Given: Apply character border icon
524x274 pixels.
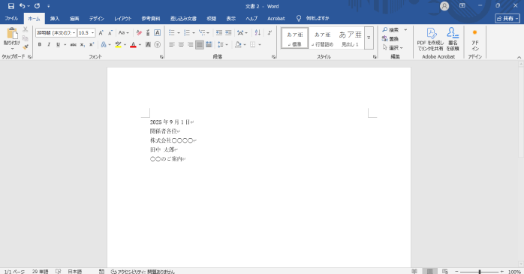Looking at the screenshot, I should click(157, 33).
